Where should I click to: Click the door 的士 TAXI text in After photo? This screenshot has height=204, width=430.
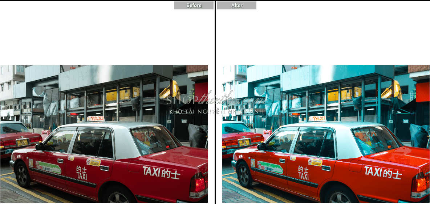pyautogui.click(x=304, y=173)
